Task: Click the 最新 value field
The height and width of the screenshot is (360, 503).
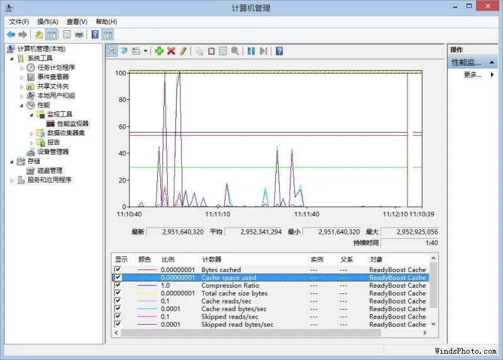Action: [x=175, y=232]
